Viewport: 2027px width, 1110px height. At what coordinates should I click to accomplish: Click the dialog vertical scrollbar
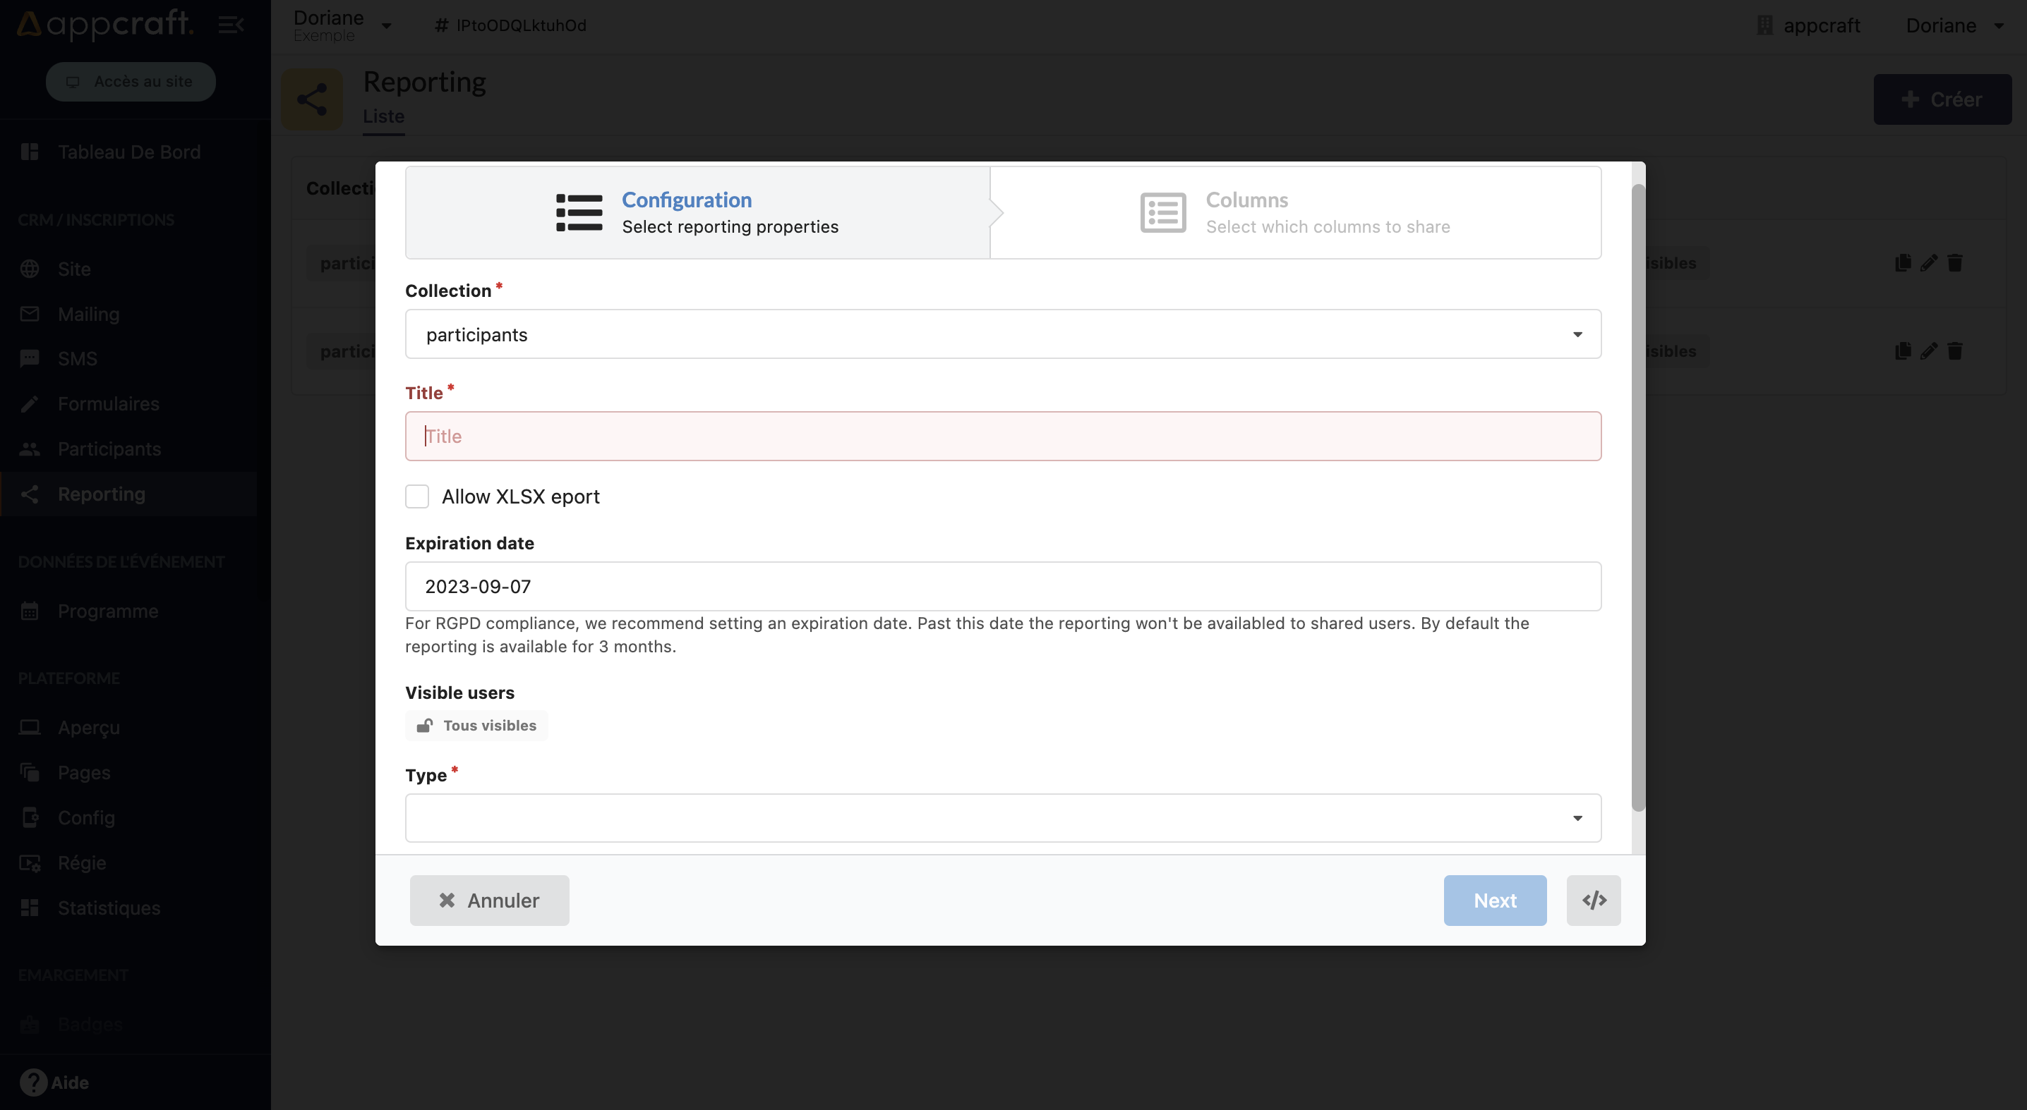click(x=1637, y=497)
